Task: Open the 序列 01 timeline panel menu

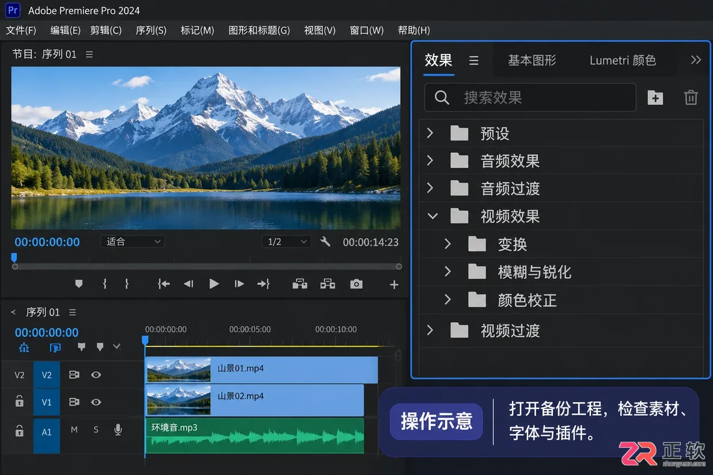Action: (x=73, y=312)
